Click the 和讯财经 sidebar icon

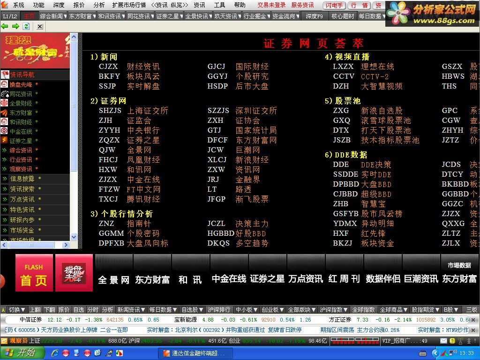pyautogui.click(x=4, y=121)
